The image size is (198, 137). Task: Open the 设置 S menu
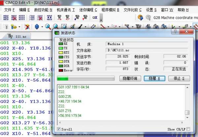pyautogui.click(x=151, y=10)
